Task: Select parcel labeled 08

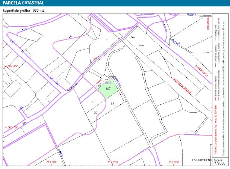Action: point(92,102)
